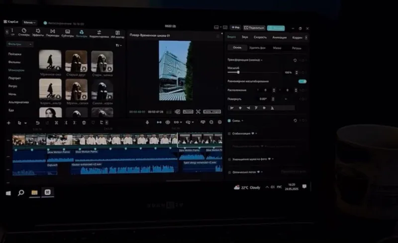Click the microphone record voiceover icon
The height and width of the screenshot is (243, 398).
(x=147, y=122)
